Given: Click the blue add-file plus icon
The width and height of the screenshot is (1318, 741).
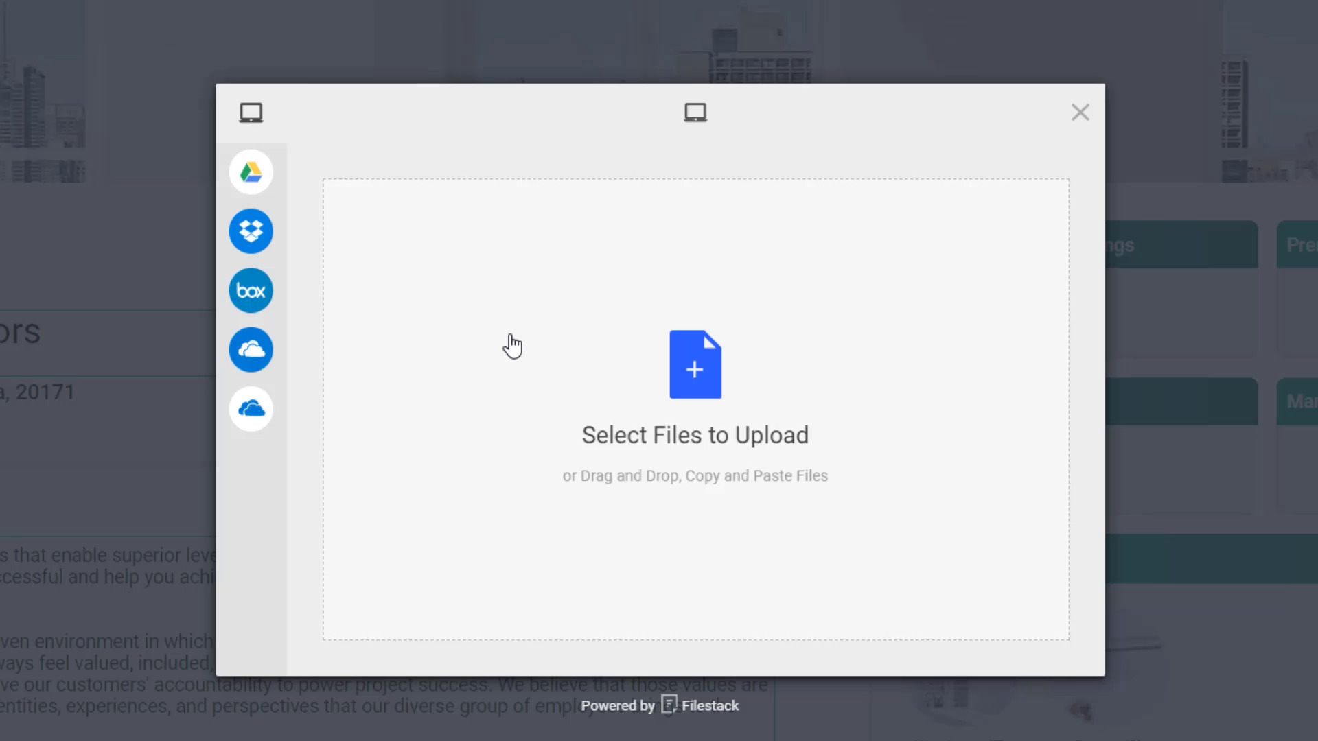Looking at the screenshot, I should pyautogui.click(x=695, y=364).
